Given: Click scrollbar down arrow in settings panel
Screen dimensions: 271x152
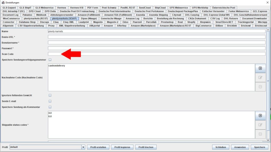Looking at the screenshot, I should pos(268,140).
